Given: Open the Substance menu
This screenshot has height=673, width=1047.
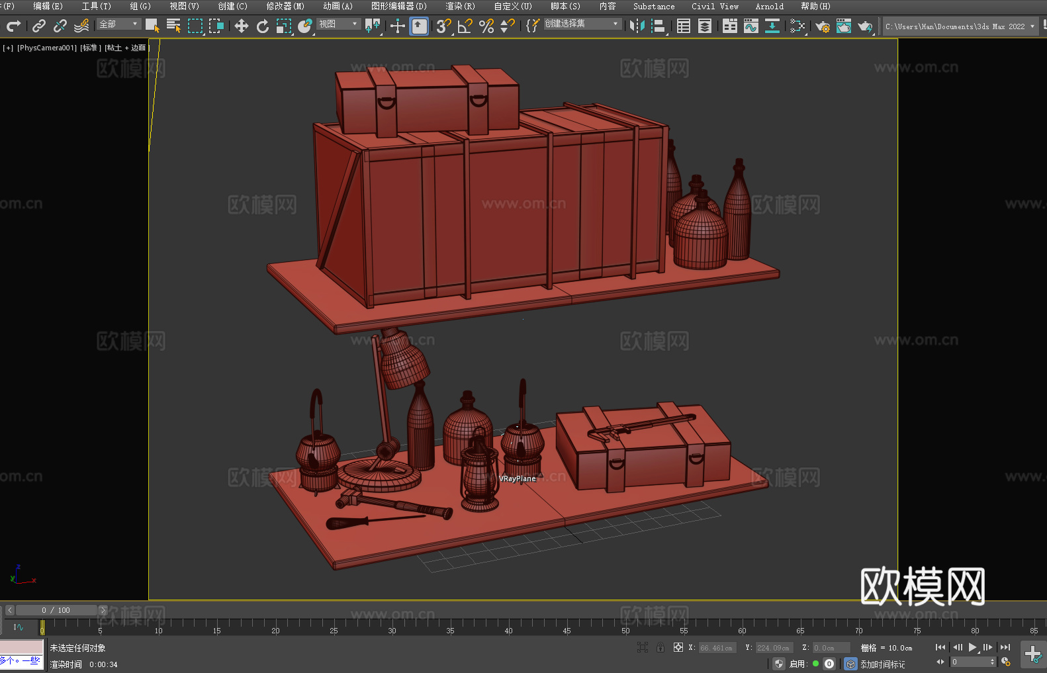Looking at the screenshot, I should click(x=654, y=6).
